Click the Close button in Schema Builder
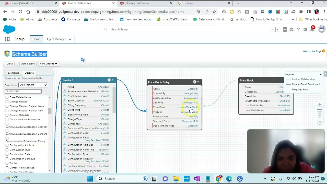Image resolution: width=327 pixels, height=184 pixels. (10, 64)
